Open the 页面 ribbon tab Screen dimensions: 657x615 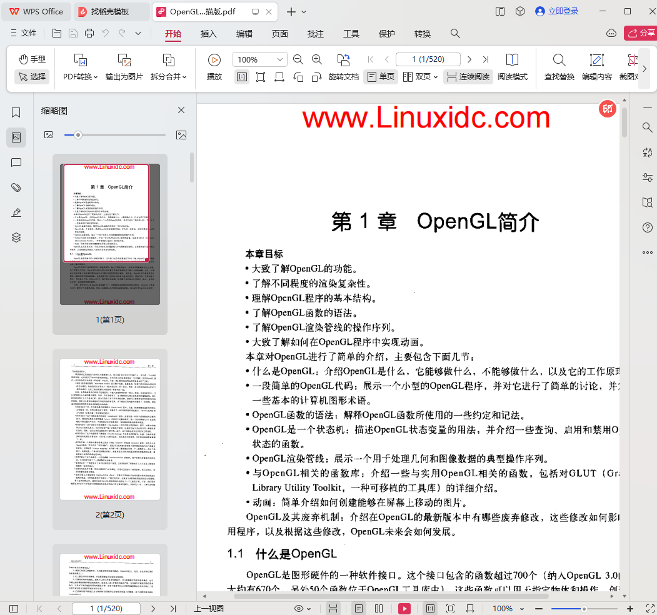(280, 34)
